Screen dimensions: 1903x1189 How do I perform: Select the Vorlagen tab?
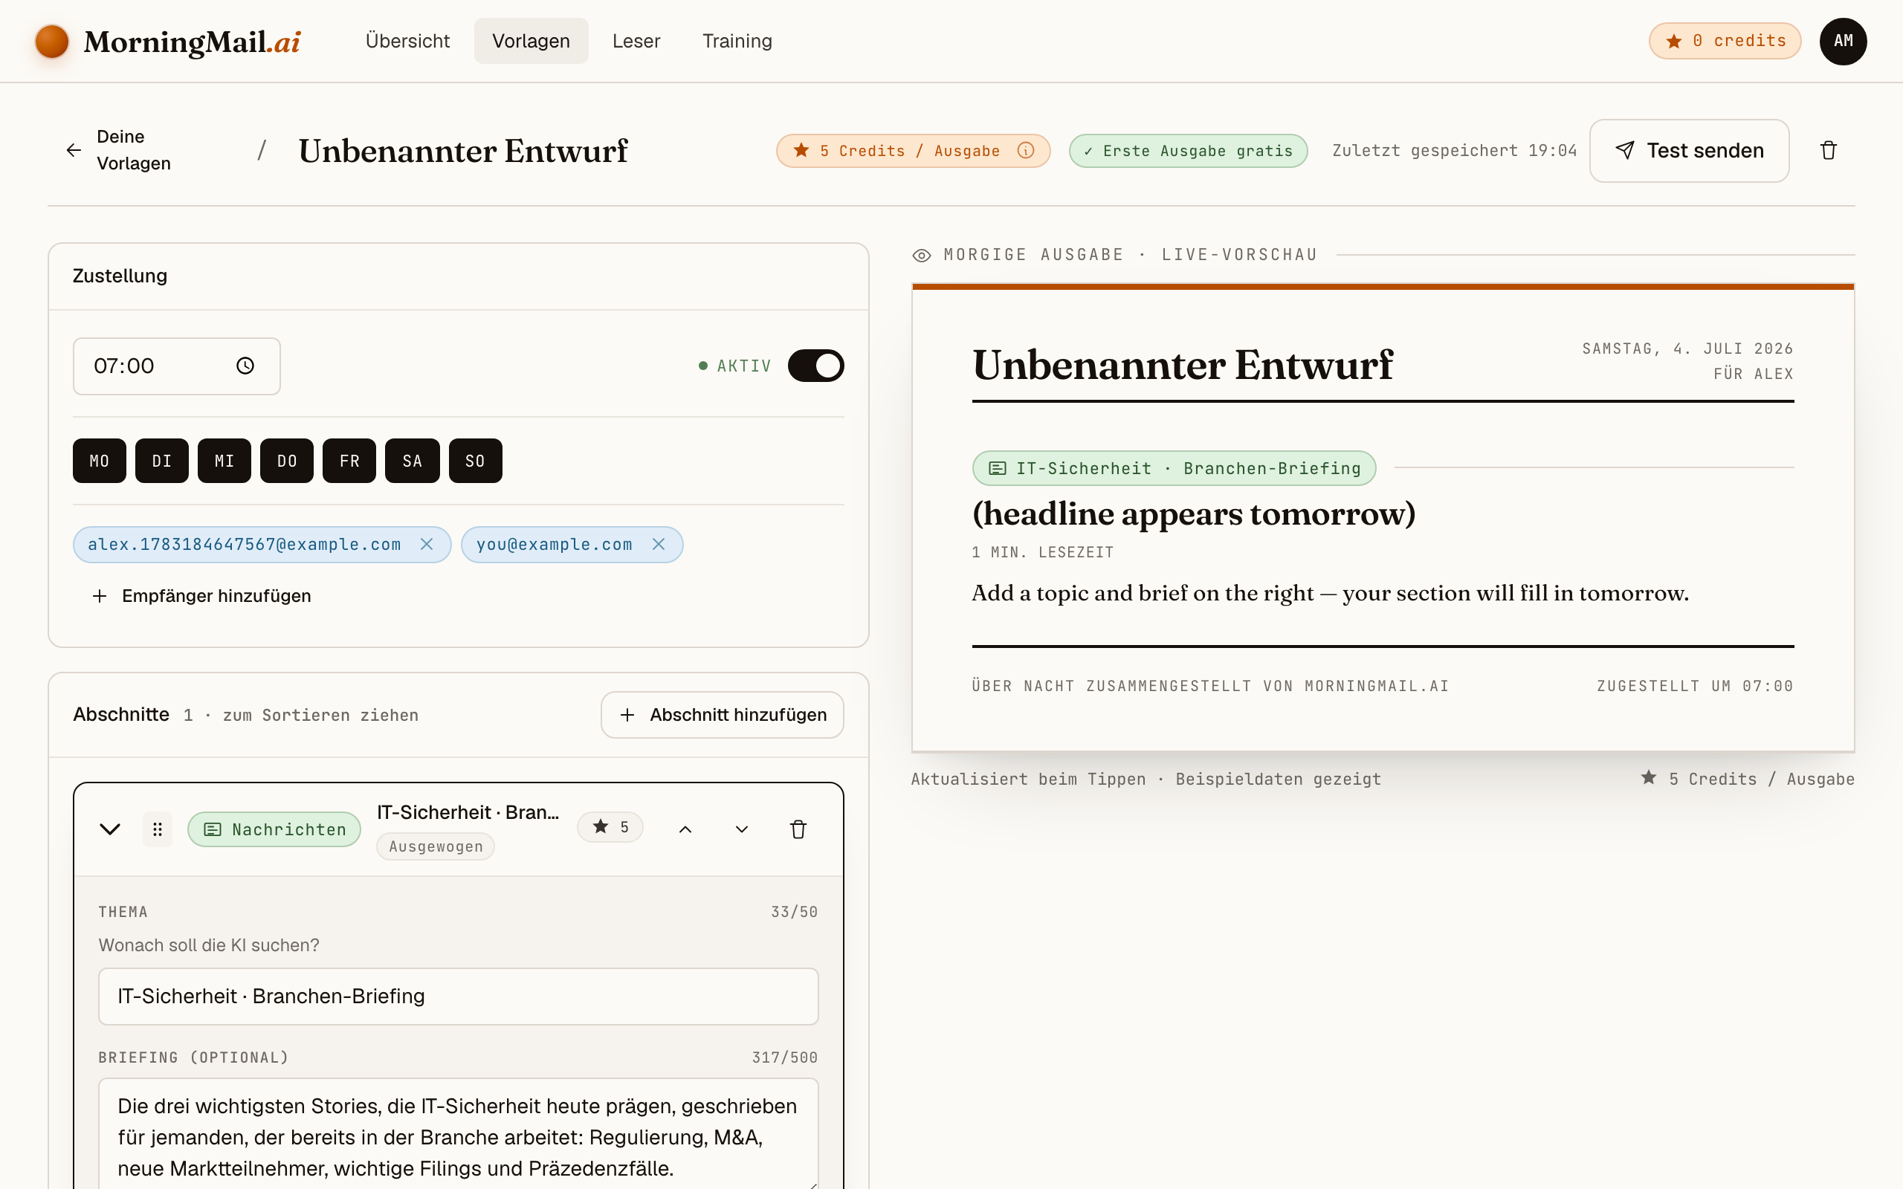click(x=531, y=41)
